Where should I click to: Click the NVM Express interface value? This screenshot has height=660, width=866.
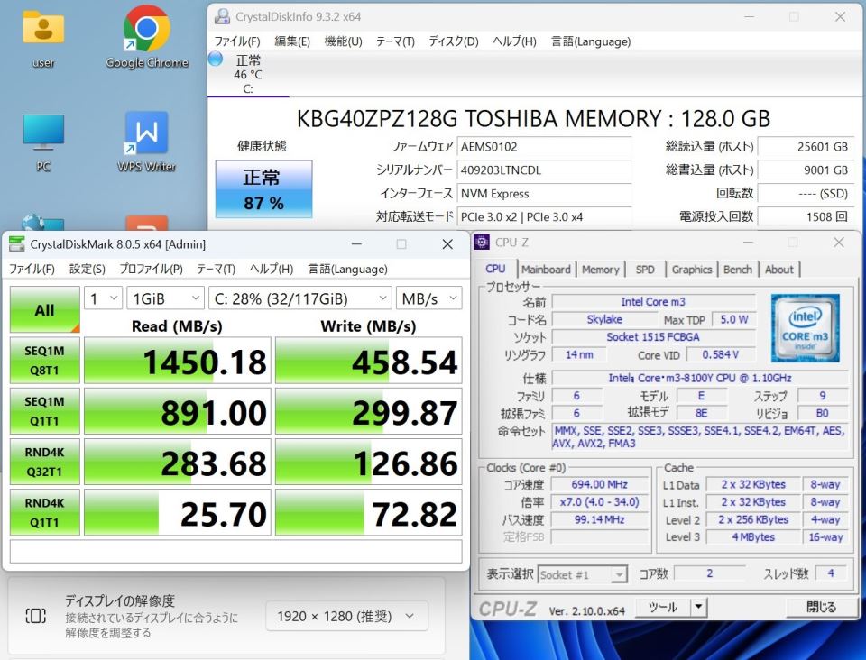click(545, 194)
